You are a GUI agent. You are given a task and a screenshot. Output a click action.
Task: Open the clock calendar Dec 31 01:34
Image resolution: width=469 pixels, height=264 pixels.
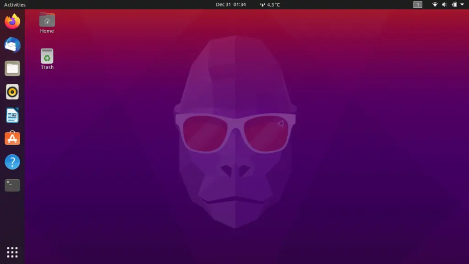click(231, 5)
